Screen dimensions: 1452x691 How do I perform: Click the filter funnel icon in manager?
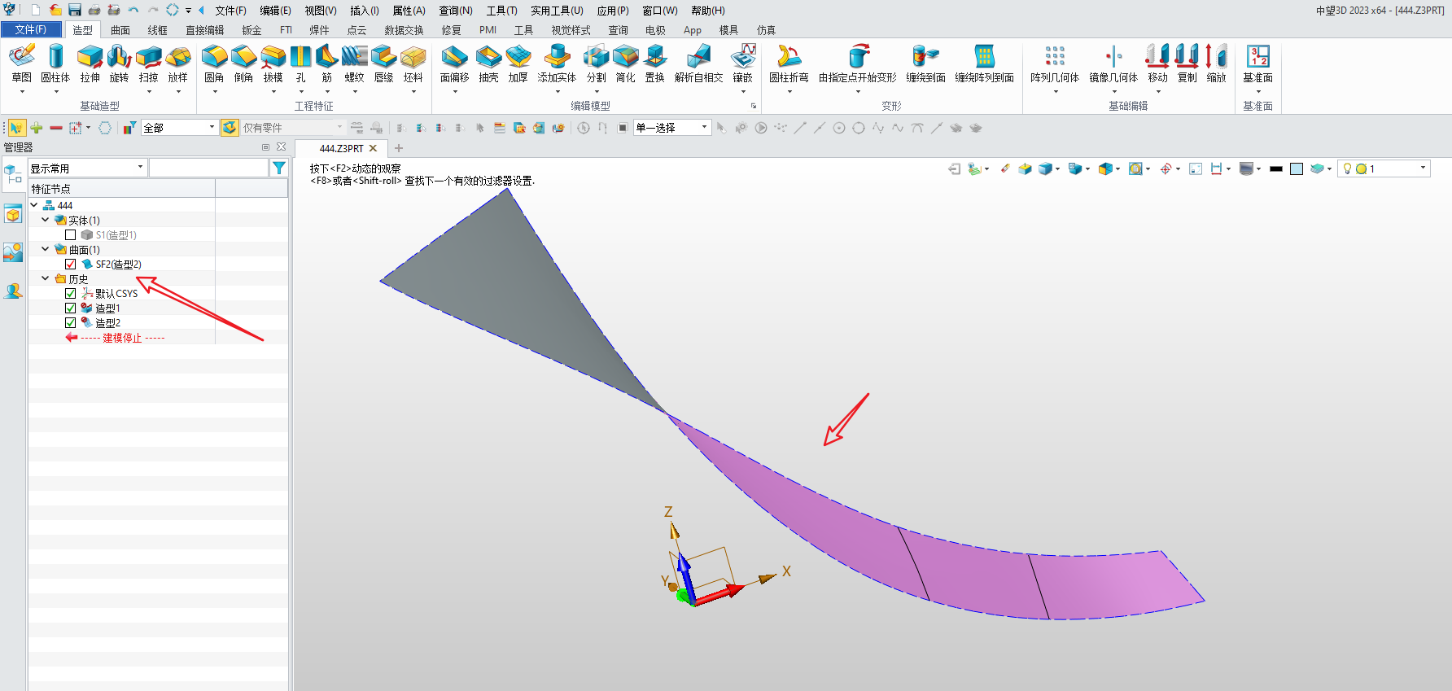point(279,168)
